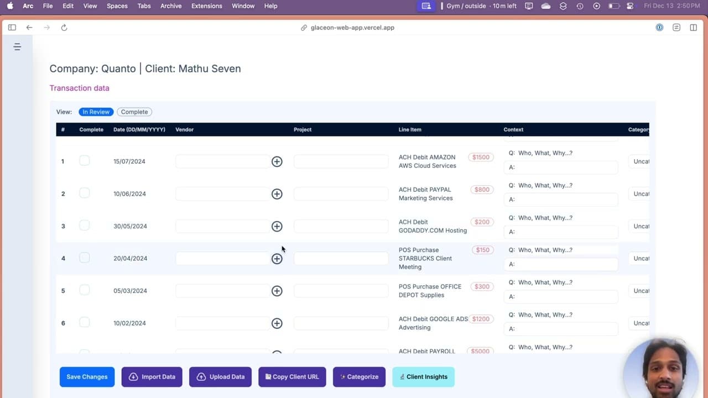Click the Categorize button
Screen dimensions: 708x398
[x=359, y=377]
